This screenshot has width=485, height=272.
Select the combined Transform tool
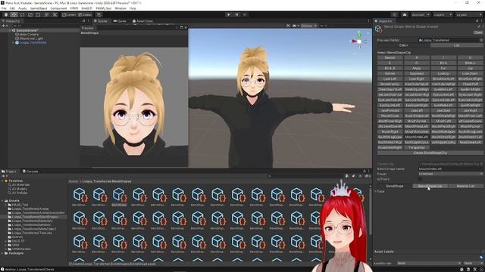pos(46,14)
